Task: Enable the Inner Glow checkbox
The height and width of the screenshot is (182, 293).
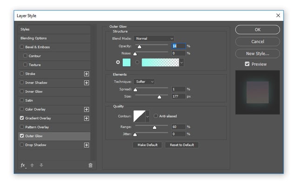Action: [22, 91]
